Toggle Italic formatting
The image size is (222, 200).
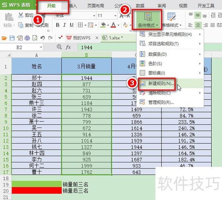coord(65,25)
